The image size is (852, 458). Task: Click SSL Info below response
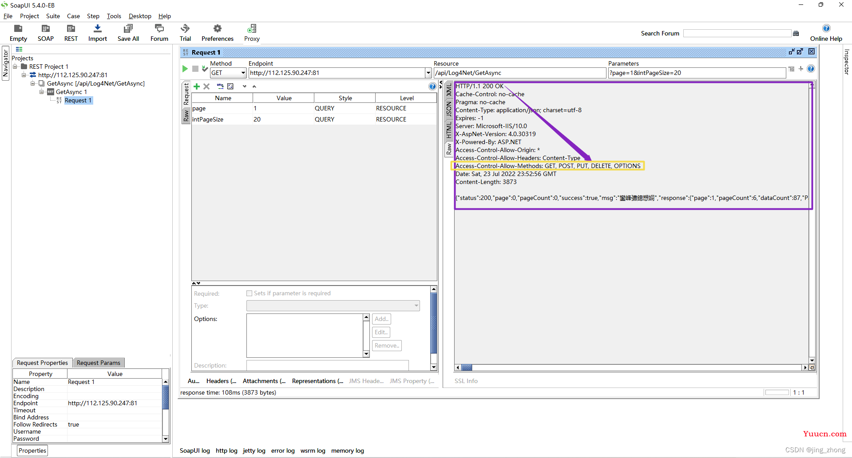pyautogui.click(x=466, y=381)
